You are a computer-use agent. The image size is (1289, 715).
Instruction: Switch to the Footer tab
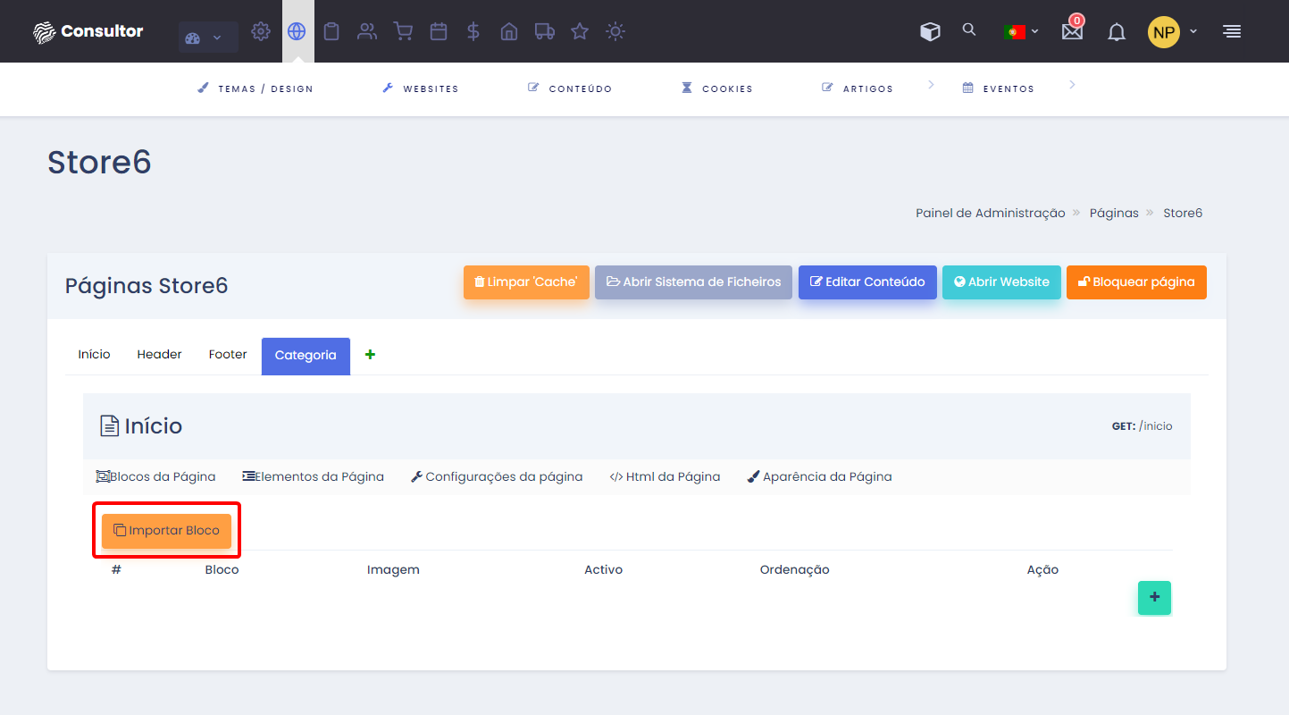point(228,355)
